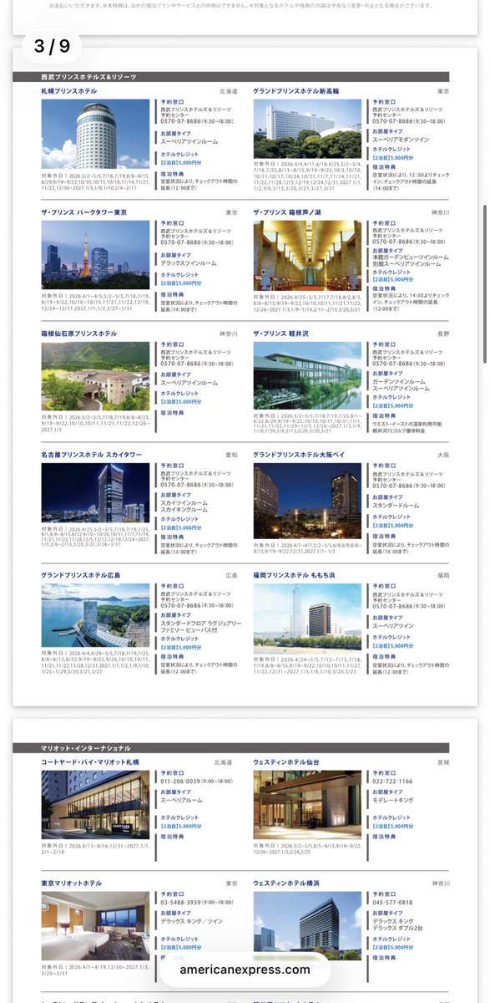
Task: Select the グランドプリンスホテル大阪ベイ title
Action: 299,455
